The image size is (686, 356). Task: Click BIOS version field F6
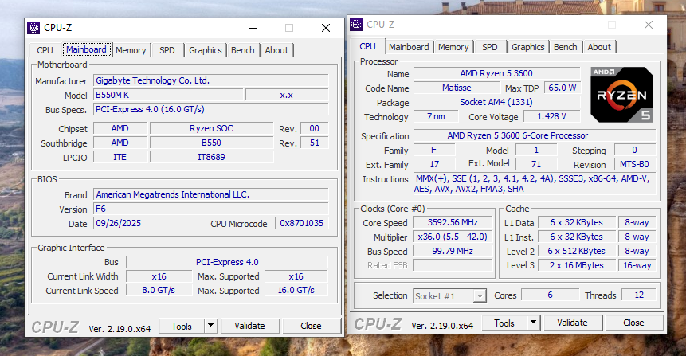tap(211, 209)
